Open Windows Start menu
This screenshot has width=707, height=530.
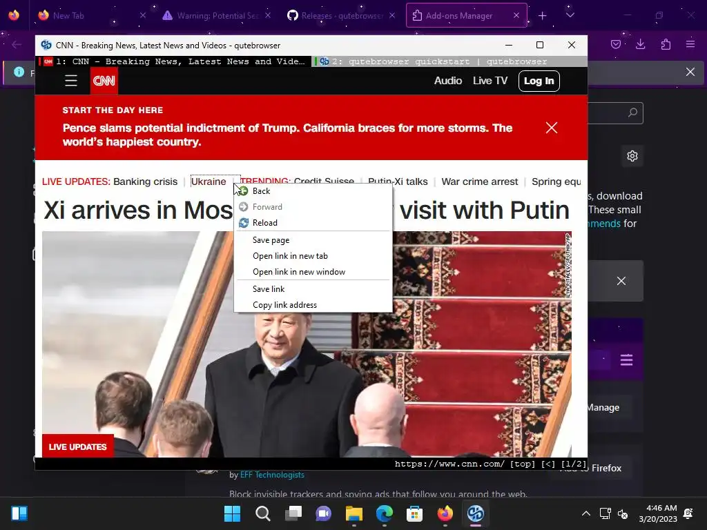[232, 513]
